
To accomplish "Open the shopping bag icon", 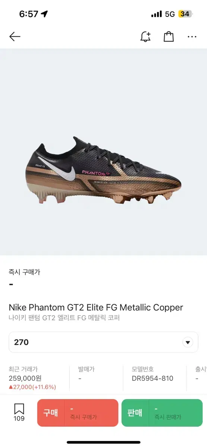I will (x=169, y=36).
